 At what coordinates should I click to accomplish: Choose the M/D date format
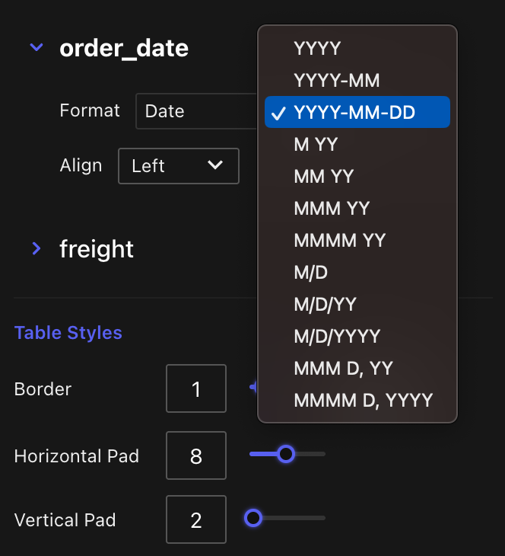[x=311, y=272]
